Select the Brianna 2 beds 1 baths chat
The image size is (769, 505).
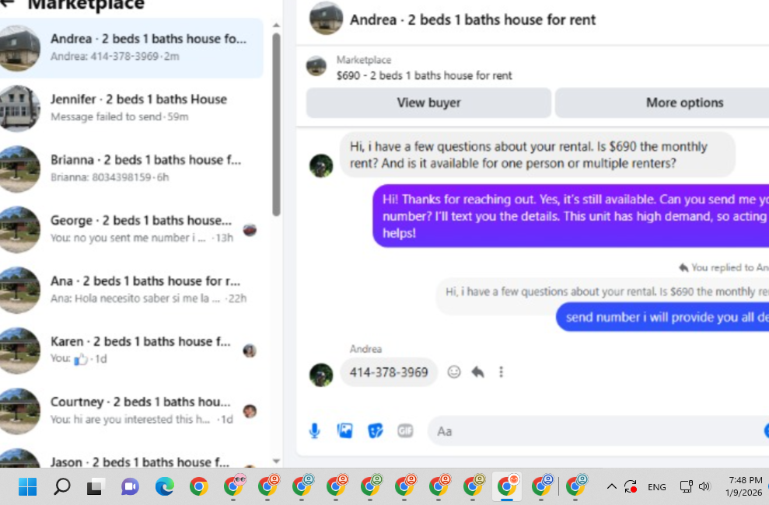(131, 169)
